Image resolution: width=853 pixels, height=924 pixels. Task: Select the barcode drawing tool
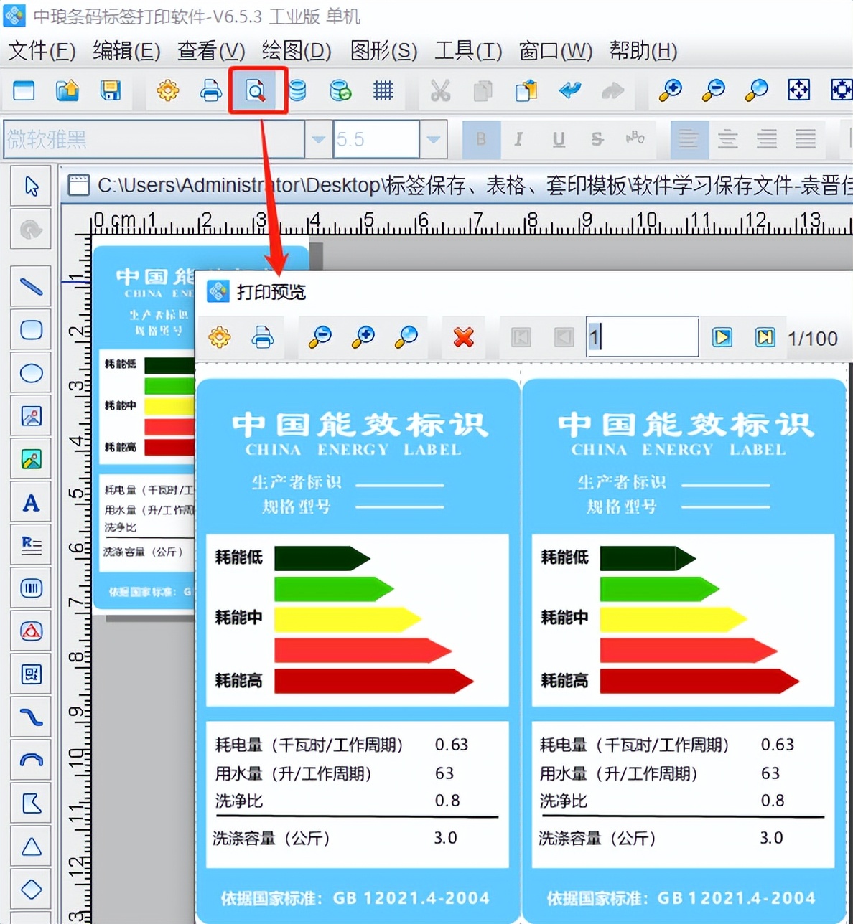coord(31,588)
